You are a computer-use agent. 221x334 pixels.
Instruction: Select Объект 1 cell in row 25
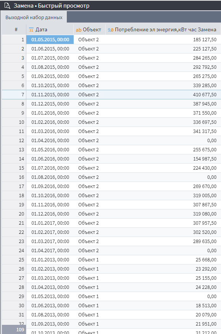(x=89, y=259)
